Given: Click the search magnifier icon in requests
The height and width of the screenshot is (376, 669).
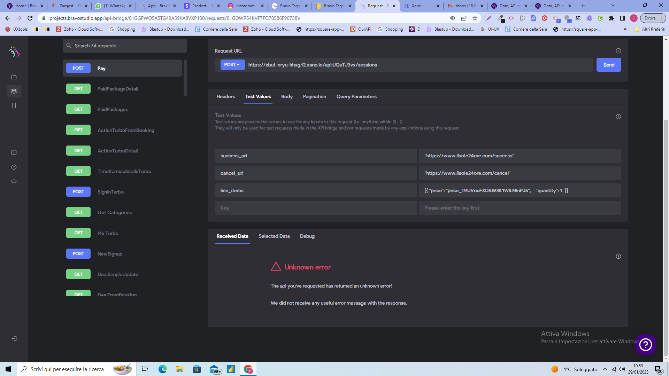Looking at the screenshot, I should click(x=69, y=46).
